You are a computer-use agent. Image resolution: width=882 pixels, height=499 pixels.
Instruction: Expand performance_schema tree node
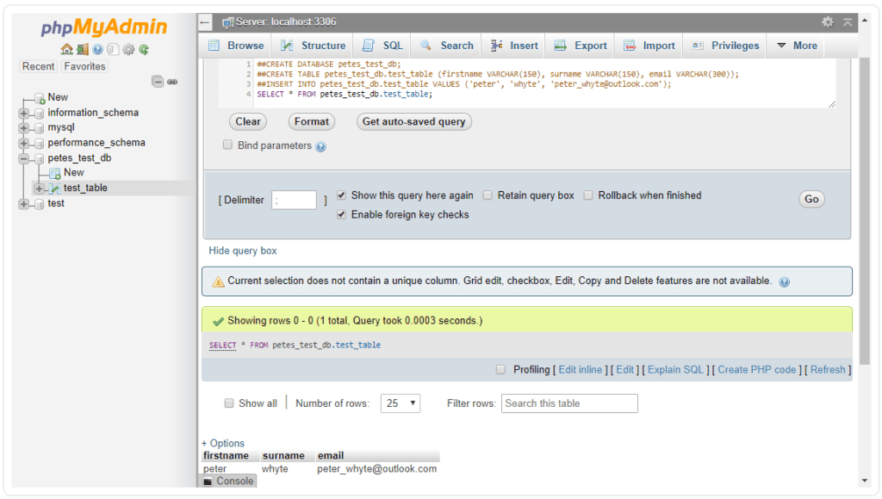click(23, 144)
